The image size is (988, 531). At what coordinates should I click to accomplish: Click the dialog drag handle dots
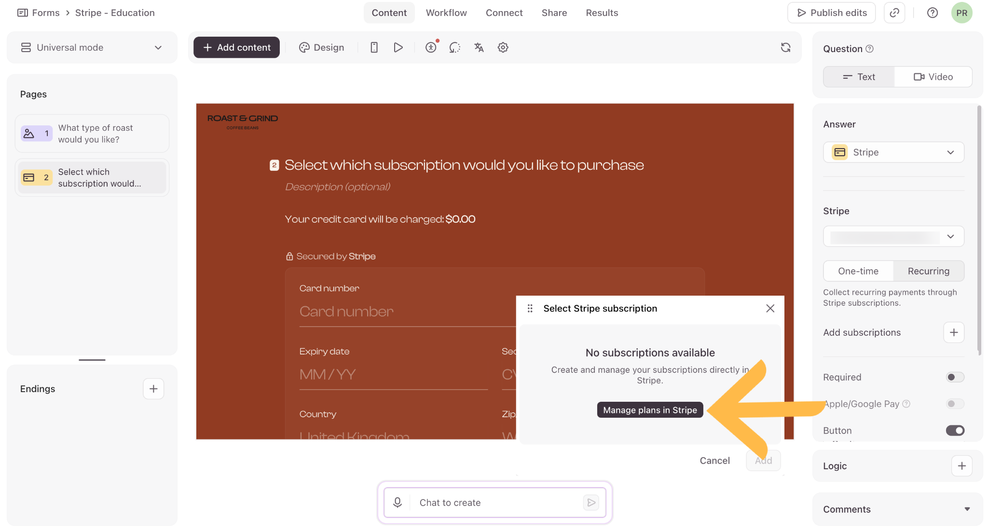point(530,308)
